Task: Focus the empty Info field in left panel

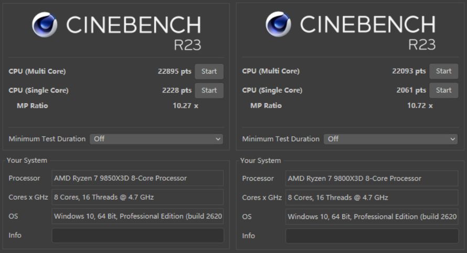Action: coord(137,235)
